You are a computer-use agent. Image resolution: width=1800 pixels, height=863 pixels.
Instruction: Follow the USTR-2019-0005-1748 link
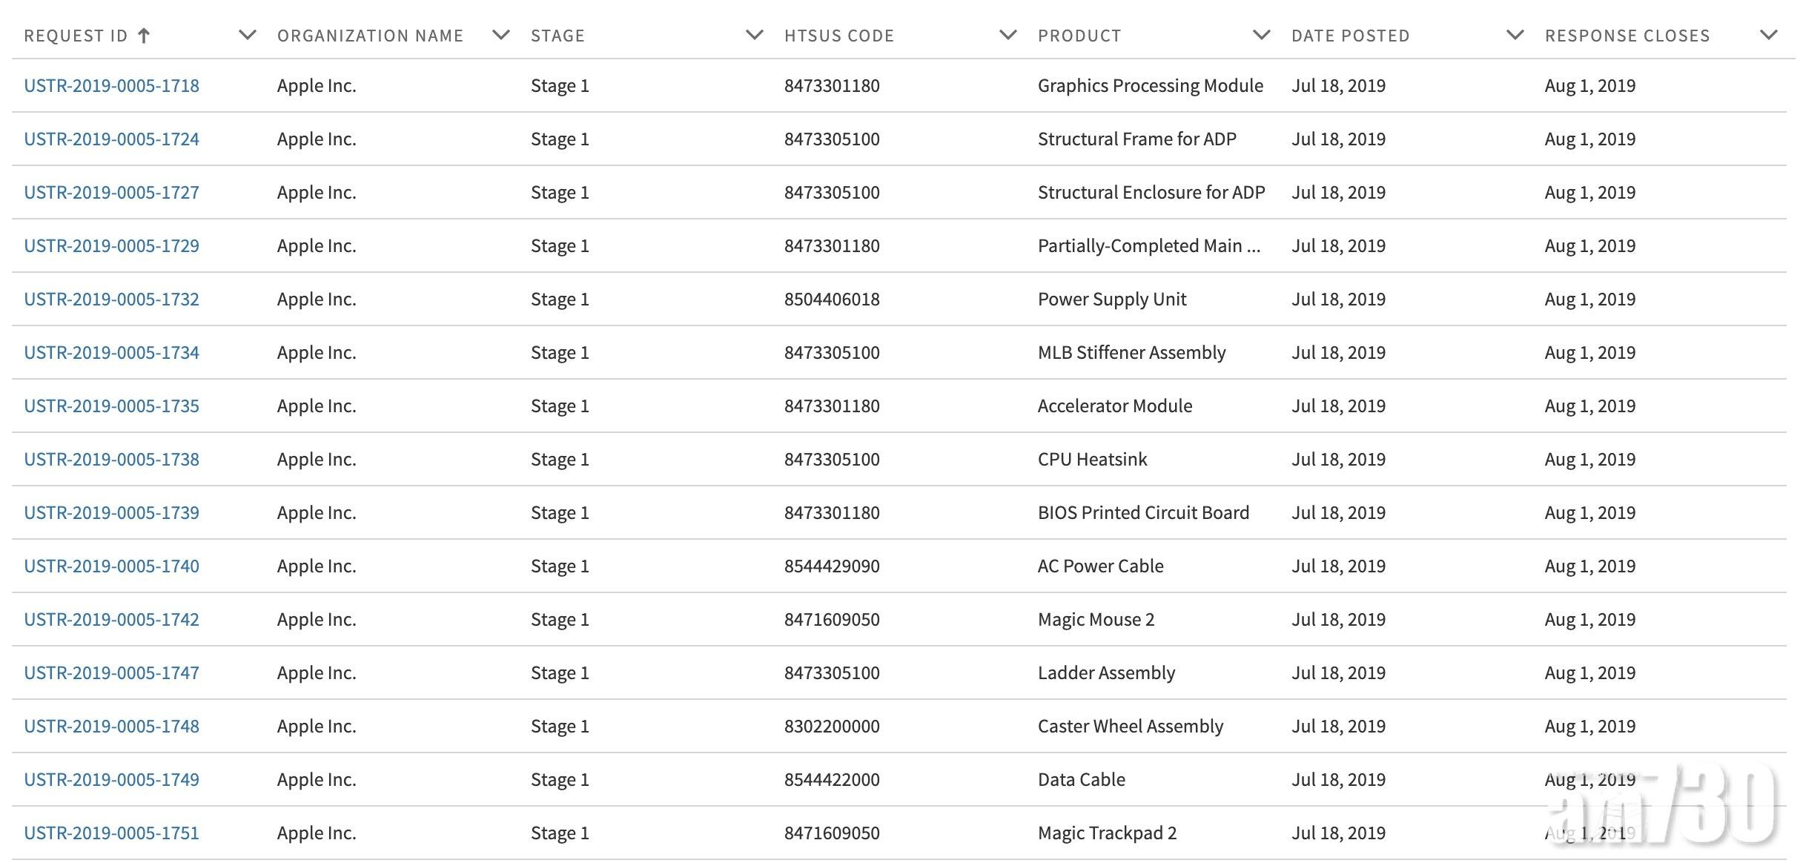click(111, 727)
